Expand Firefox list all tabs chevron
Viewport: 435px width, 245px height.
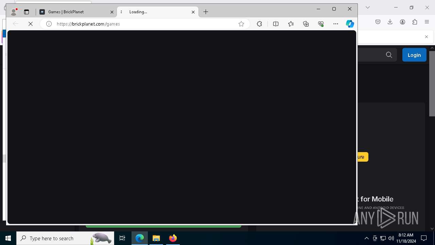(x=367, y=7)
